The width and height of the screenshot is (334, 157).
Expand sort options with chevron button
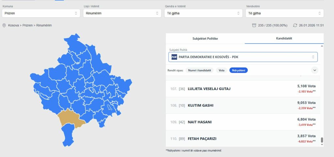pos(315,70)
